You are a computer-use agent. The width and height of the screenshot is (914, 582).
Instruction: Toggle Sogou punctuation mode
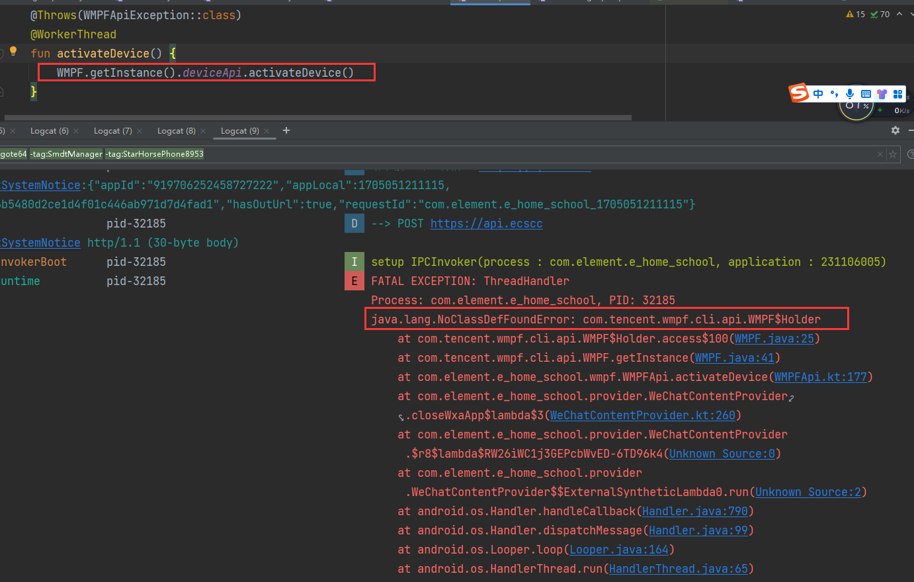(834, 94)
